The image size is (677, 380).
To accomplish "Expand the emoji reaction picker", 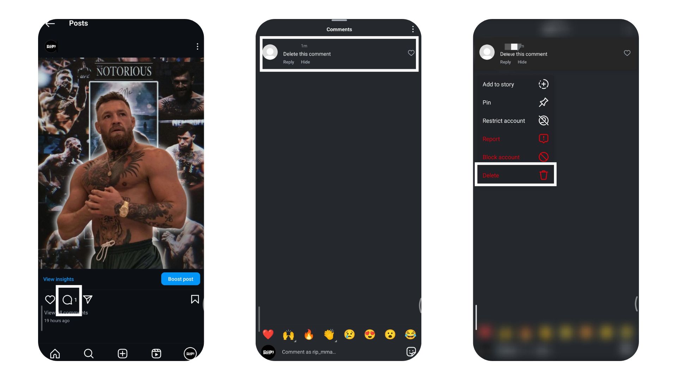I will coord(410,352).
